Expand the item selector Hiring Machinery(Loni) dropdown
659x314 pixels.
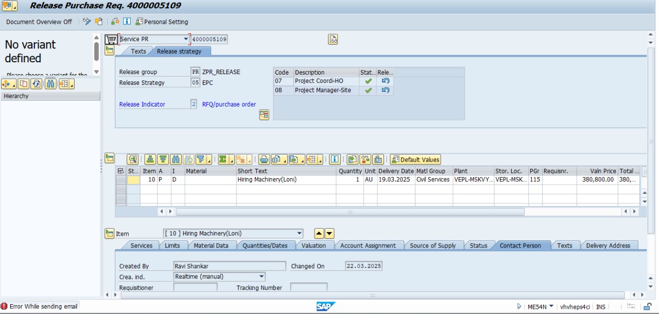coord(300,234)
